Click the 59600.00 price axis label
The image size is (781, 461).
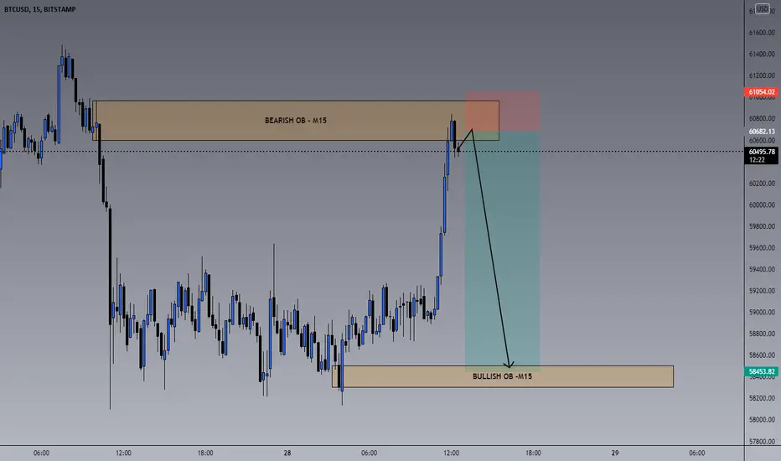(x=762, y=248)
